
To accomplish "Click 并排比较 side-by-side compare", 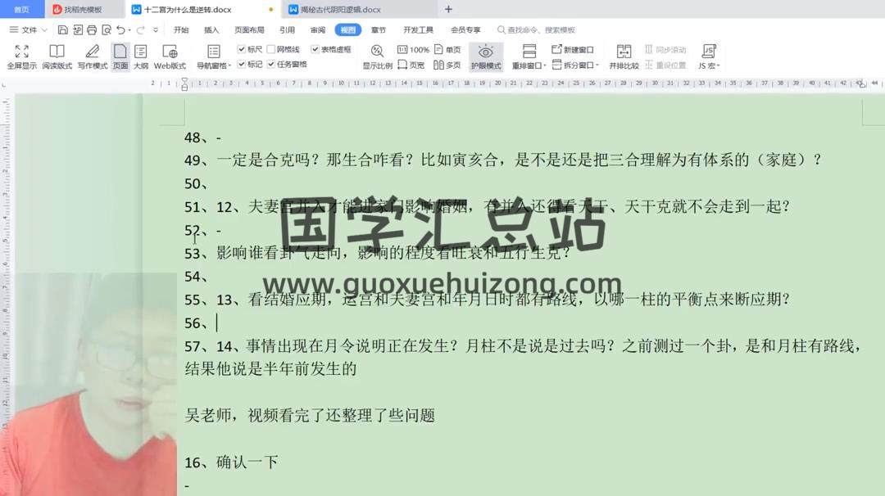I will (x=624, y=56).
